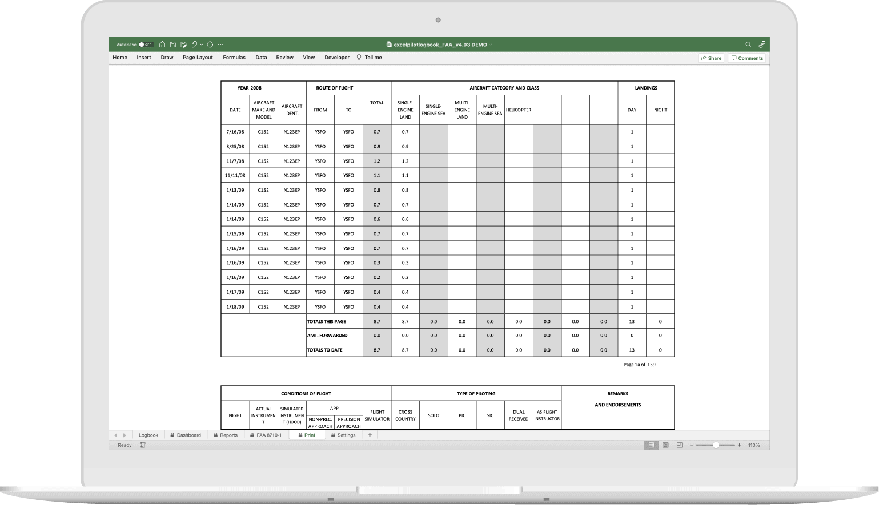Screen dimensions: 879x505
Task: Click the LANDINGS header cell
Action: click(x=646, y=88)
